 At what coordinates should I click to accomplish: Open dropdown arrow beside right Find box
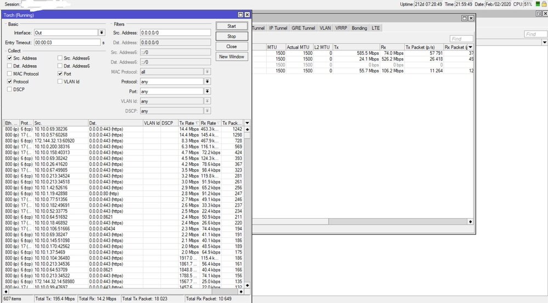pos(545,42)
